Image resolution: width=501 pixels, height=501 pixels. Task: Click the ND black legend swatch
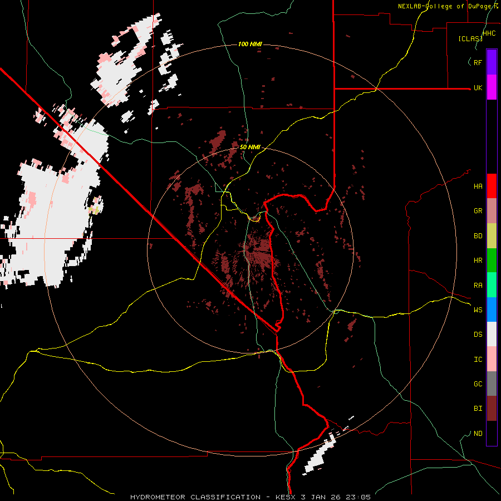pos(492,433)
